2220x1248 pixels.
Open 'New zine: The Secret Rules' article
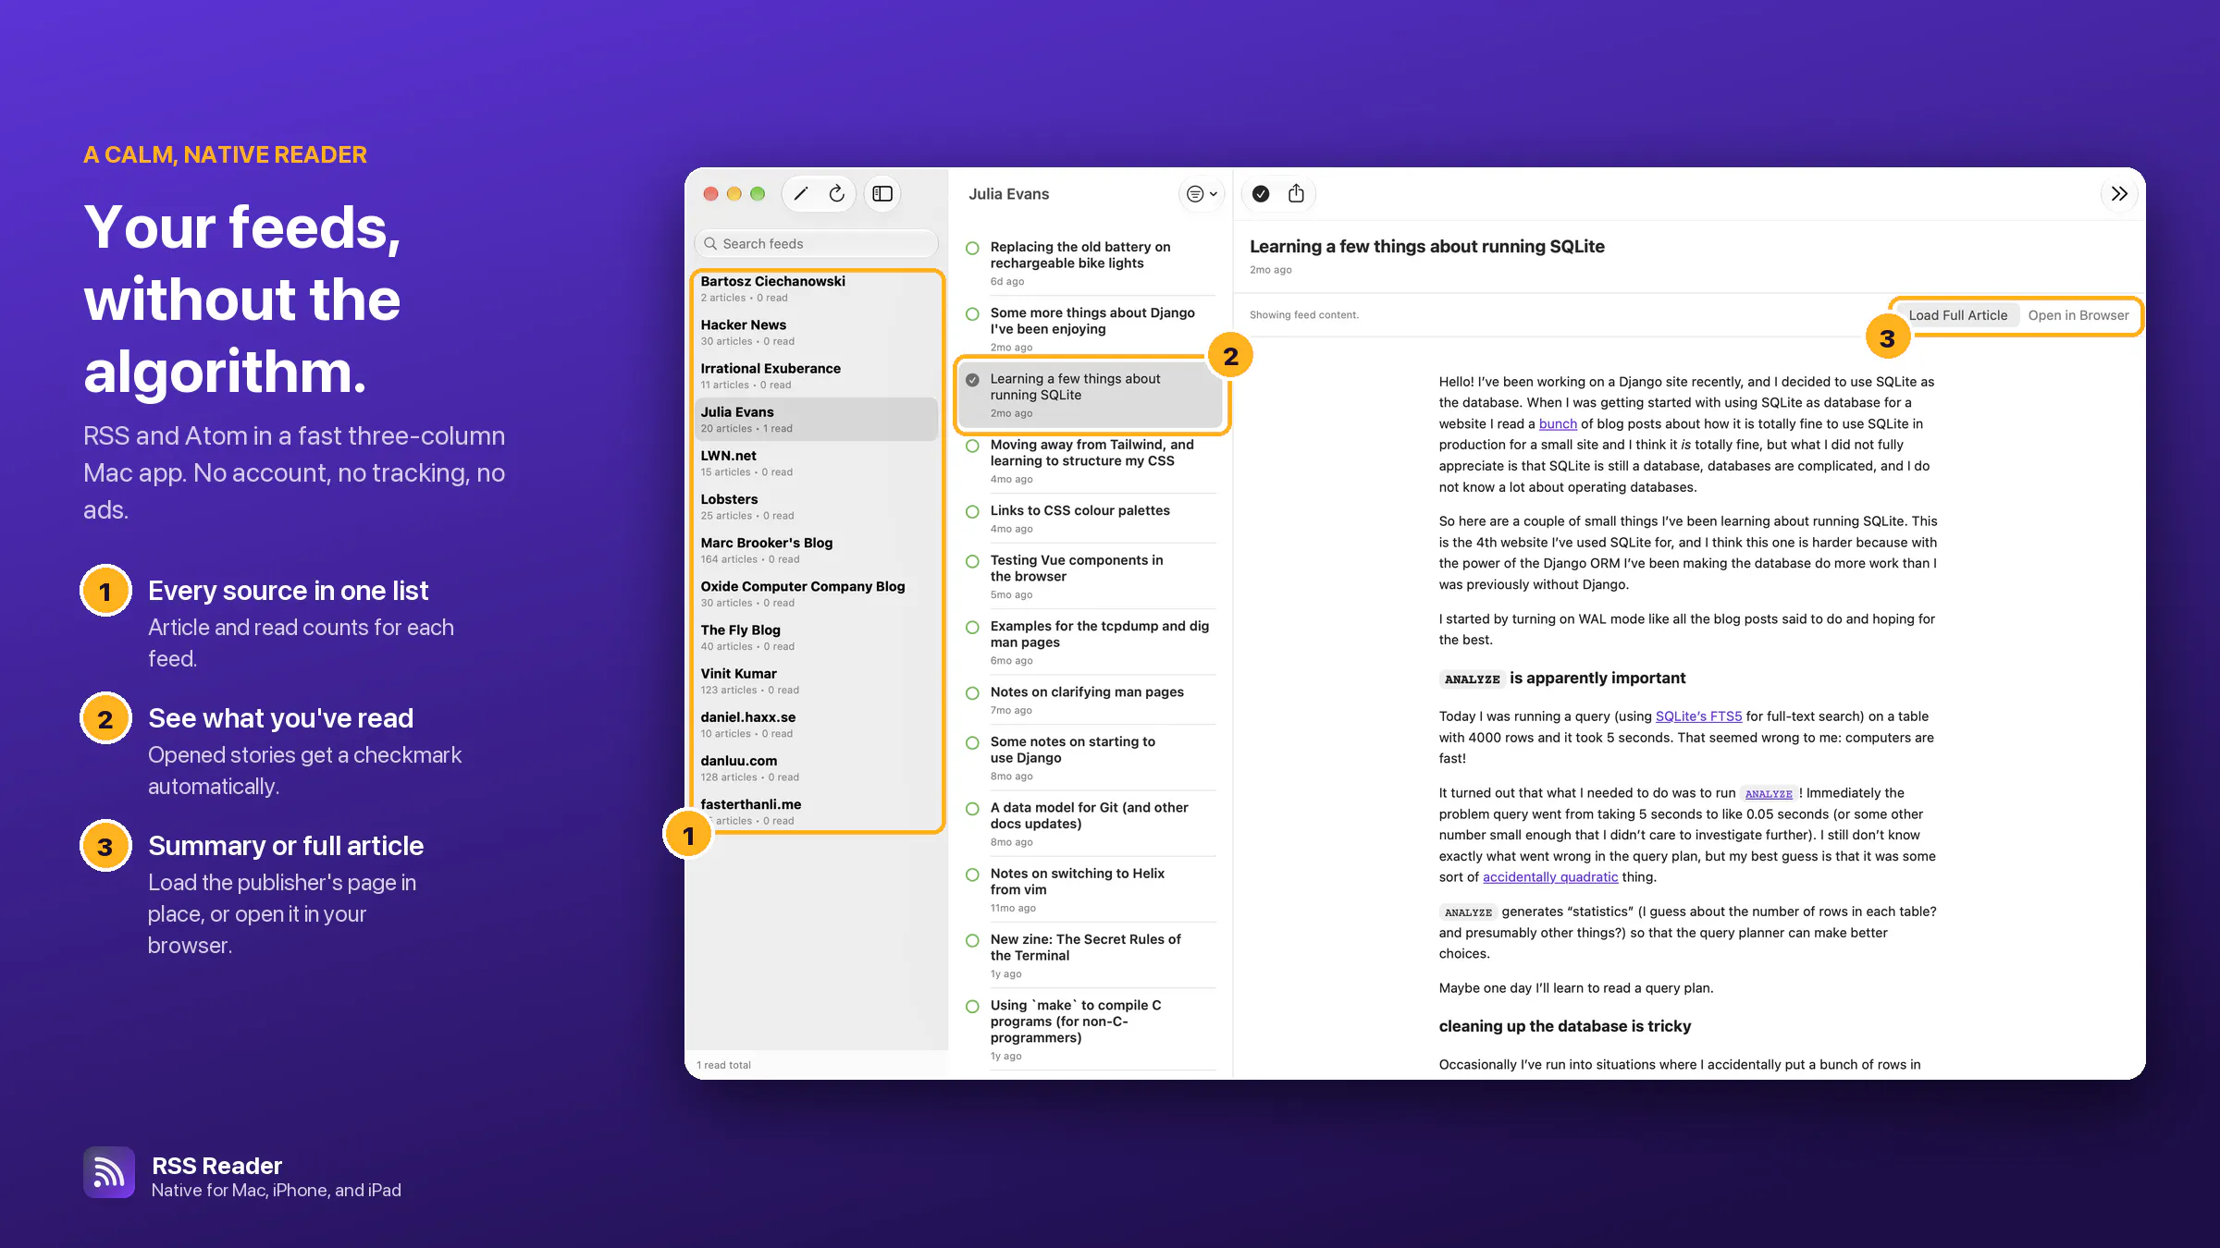tap(1091, 955)
